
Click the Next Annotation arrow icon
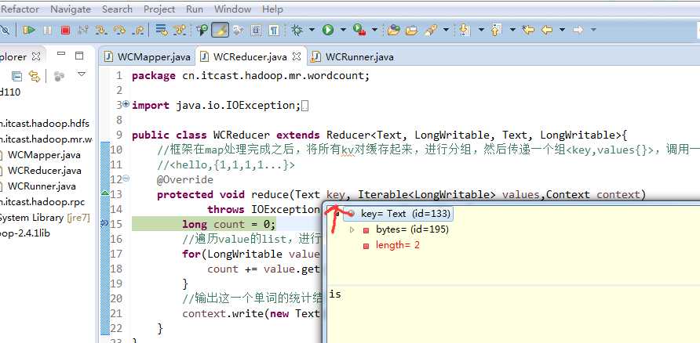(465, 30)
